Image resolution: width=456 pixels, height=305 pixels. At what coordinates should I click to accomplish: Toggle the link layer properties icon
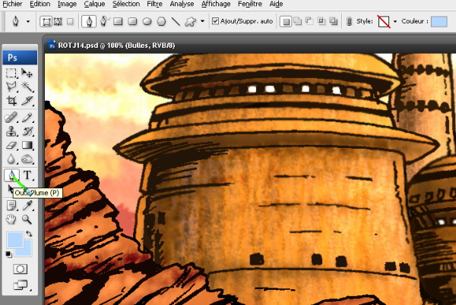pos(350,21)
